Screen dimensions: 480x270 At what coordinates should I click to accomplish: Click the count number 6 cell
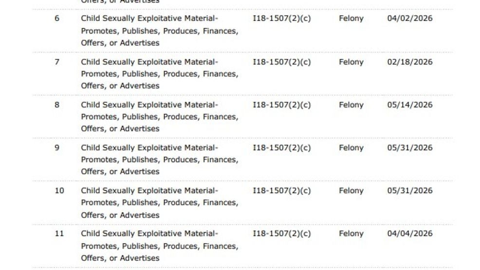coord(57,18)
